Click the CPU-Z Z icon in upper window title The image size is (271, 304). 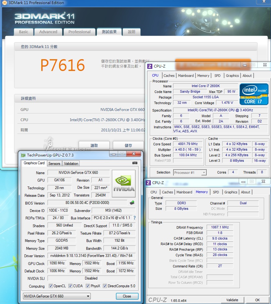[150, 66]
